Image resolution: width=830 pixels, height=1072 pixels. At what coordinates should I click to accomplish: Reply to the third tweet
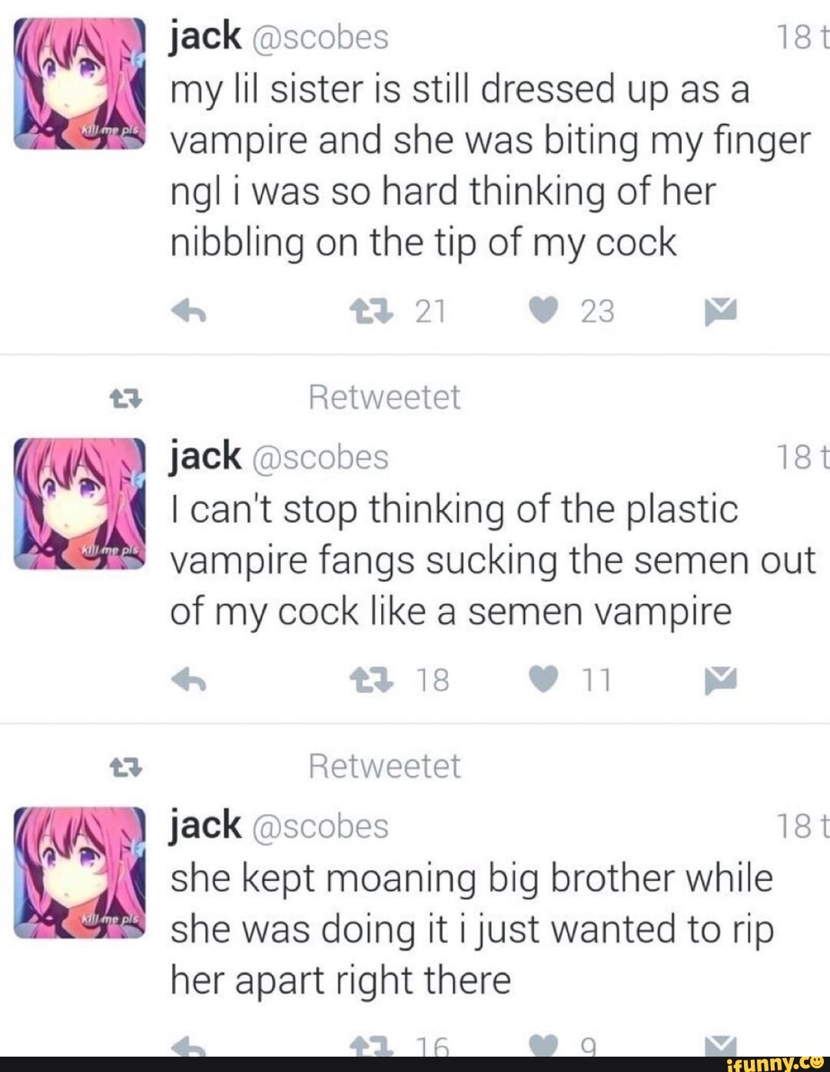coord(189,1046)
